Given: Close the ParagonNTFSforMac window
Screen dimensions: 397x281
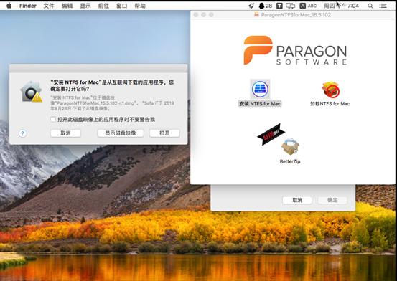Looking at the screenshot, I should click(x=196, y=15).
